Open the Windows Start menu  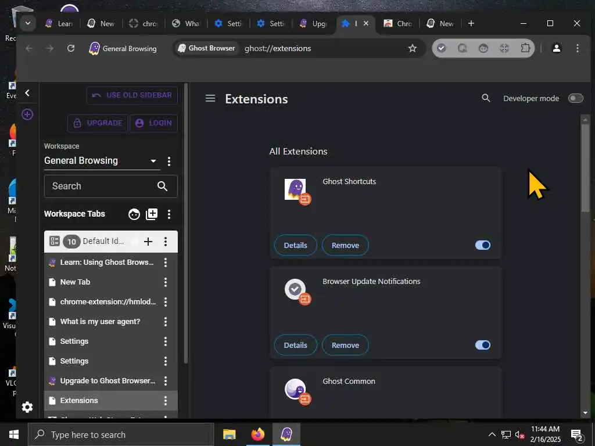[x=14, y=434]
